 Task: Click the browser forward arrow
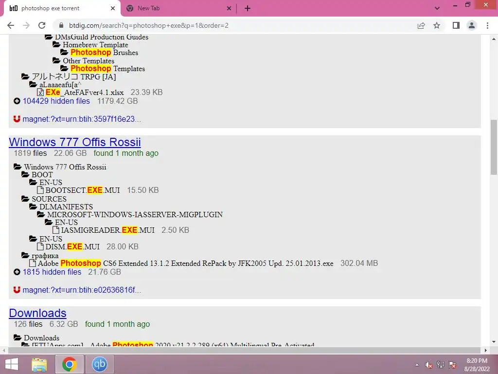(26, 25)
